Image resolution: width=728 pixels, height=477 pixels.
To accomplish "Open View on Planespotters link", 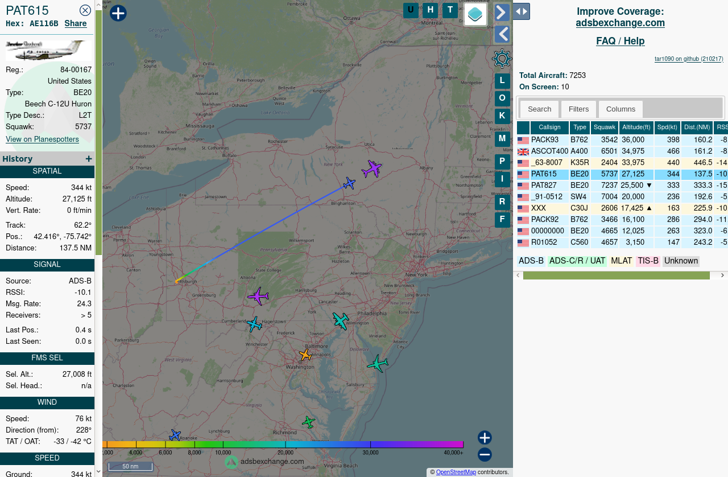I will (x=42, y=139).
